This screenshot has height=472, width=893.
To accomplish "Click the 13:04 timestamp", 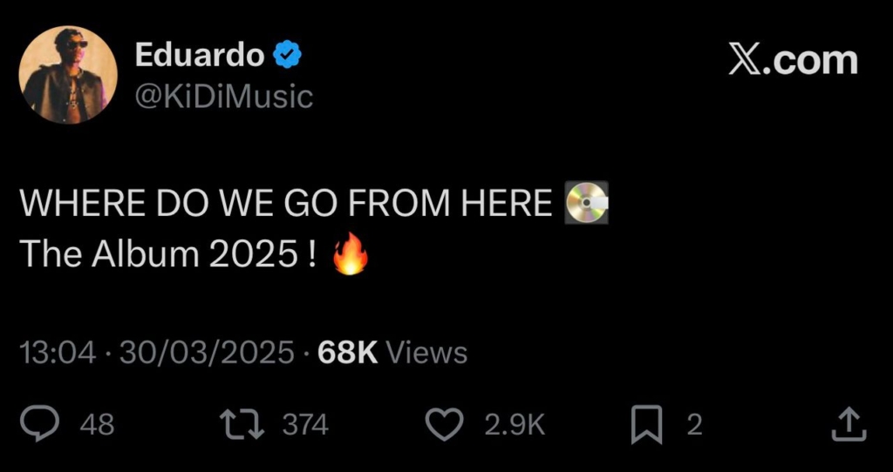I will pos(58,353).
